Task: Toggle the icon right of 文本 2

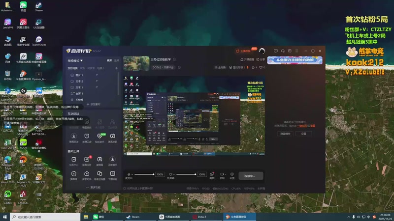Action: (97, 81)
